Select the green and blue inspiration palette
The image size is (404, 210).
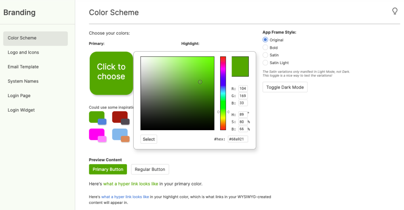(97, 118)
